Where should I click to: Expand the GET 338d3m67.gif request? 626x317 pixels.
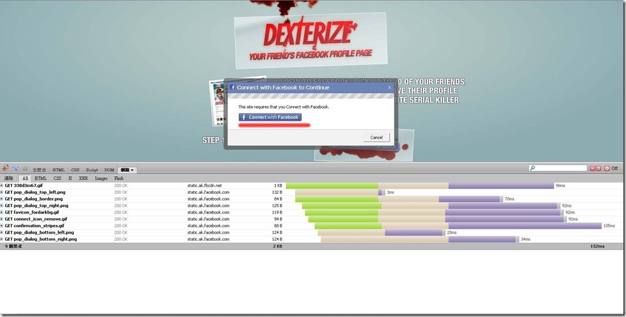point(1,186)
